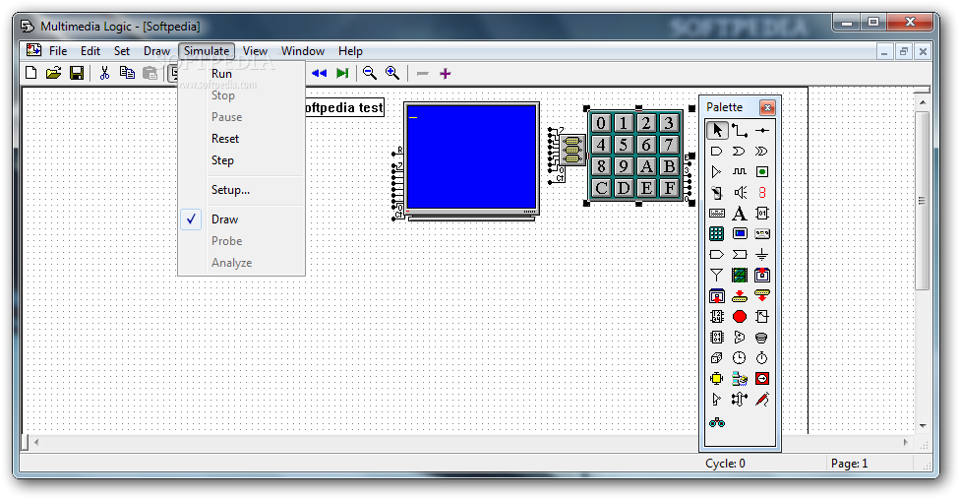The width and height of the screenshot is (960, 499).
Task: Select the AND gate in Palette
Action: pos(717,152)
